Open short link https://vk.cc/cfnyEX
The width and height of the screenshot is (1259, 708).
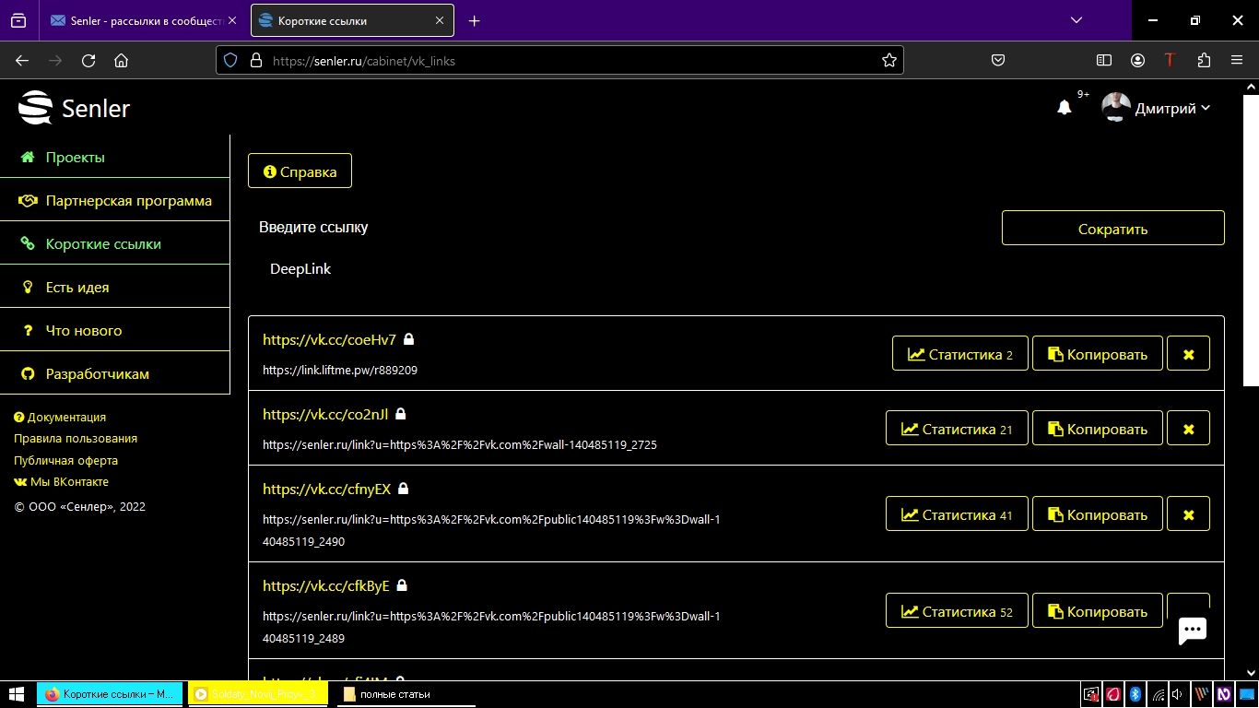click(326, 489)
